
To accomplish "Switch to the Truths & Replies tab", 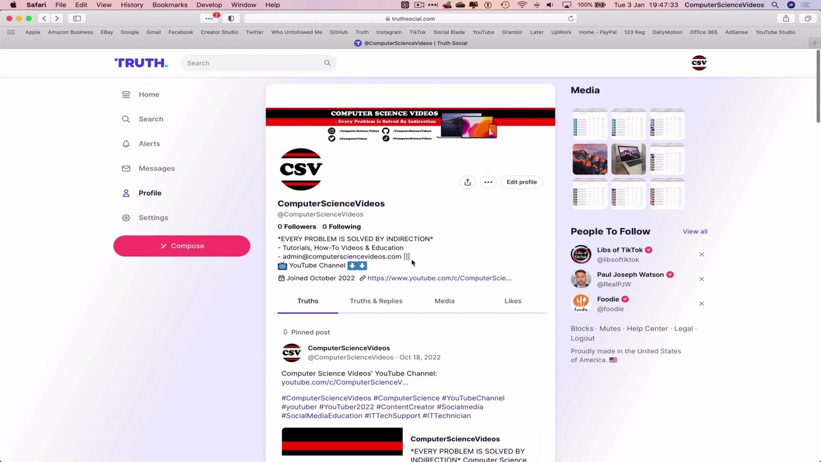I will click(377, 301).
